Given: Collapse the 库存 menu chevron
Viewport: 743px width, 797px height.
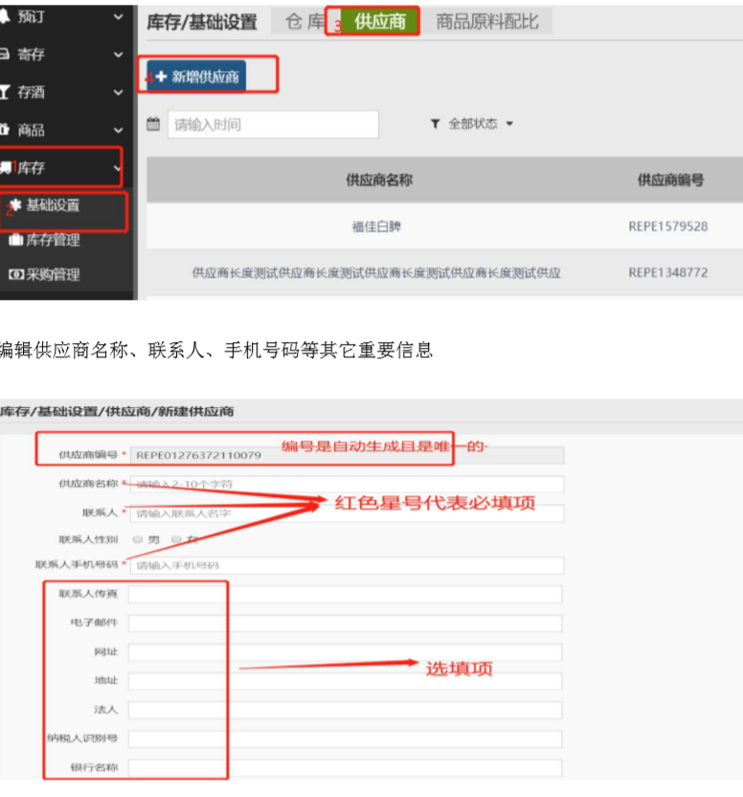Looking at the screenshot, I should click(118, 169).
